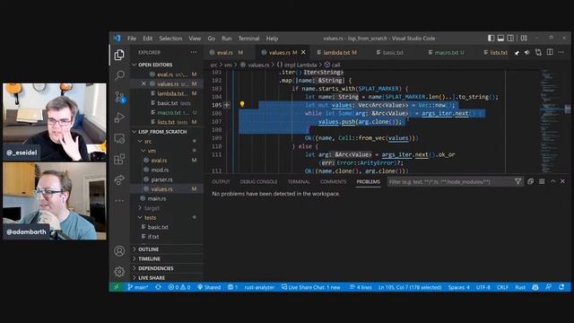This screenshot has width=574, height=323.
Task: Close the values.rs editor tab
Action: click(x=303, y=53)
